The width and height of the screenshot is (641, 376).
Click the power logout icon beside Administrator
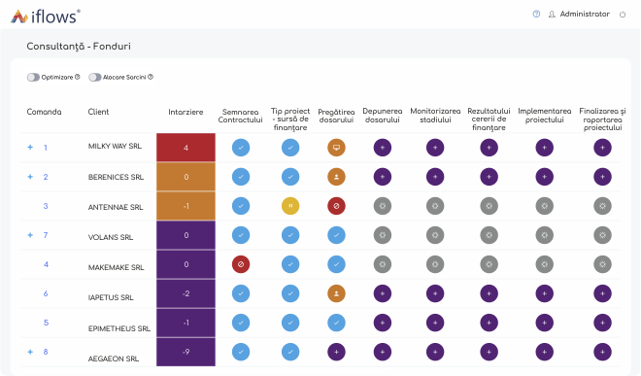pyautogui.click(x=623, y=15)
